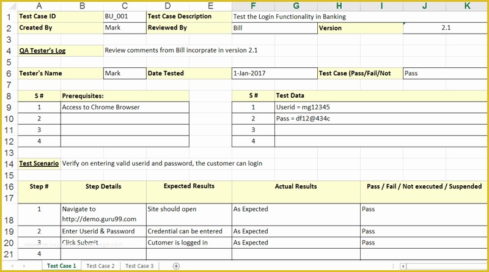Add a new sheet with plus icon

(176, 266)
